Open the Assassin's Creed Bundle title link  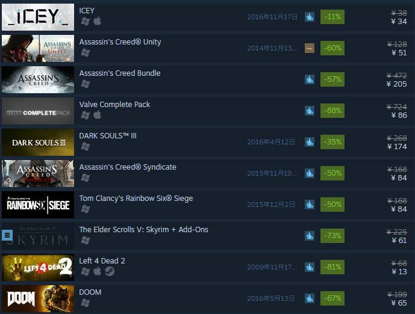click(120, 73)
